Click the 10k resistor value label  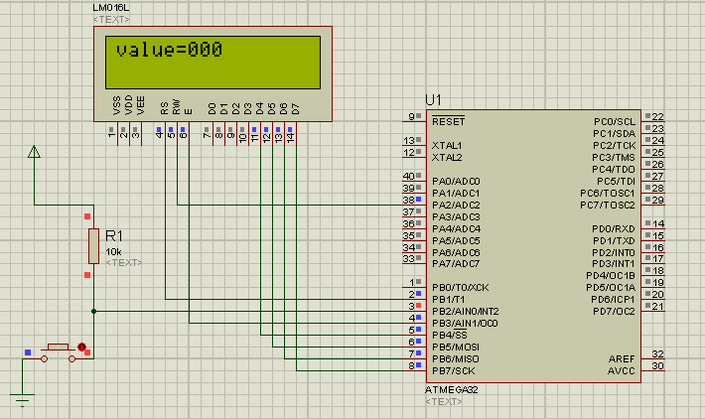tap(113, 250)
